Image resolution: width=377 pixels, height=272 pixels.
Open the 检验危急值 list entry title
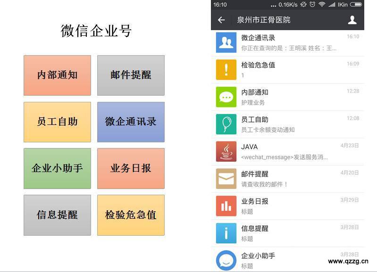[258, 65]
